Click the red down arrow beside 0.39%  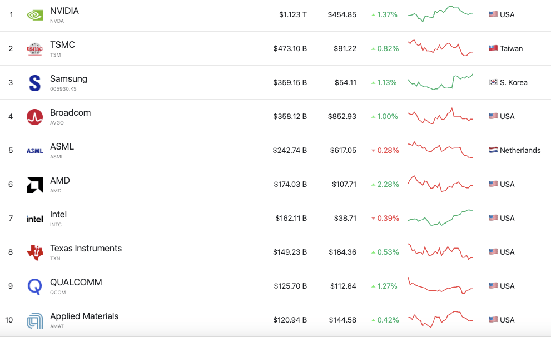(373, 218)
